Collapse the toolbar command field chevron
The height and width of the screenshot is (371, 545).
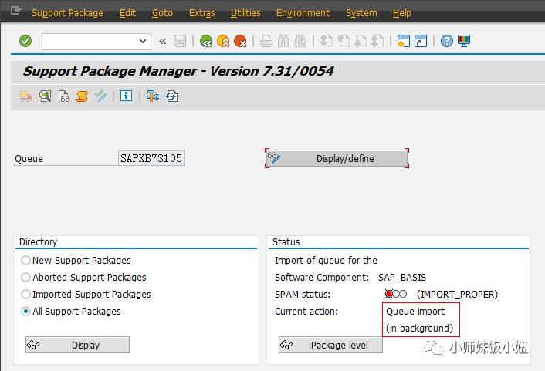pos(162,41)
